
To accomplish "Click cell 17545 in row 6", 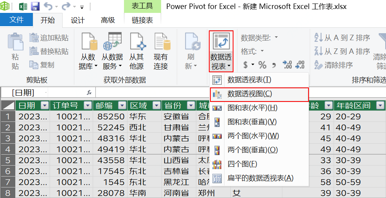I will pyautogui.click(x=110, y=171).
